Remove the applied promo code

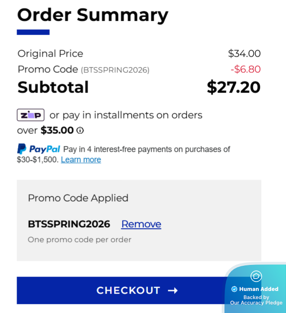[141, 224]
